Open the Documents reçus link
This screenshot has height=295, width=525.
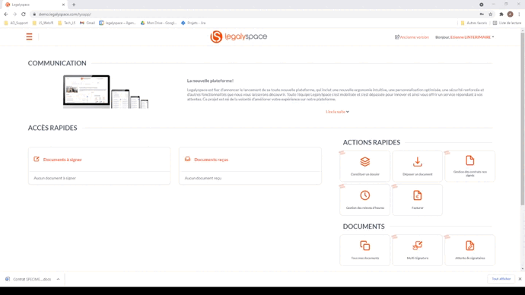point(211,160)
